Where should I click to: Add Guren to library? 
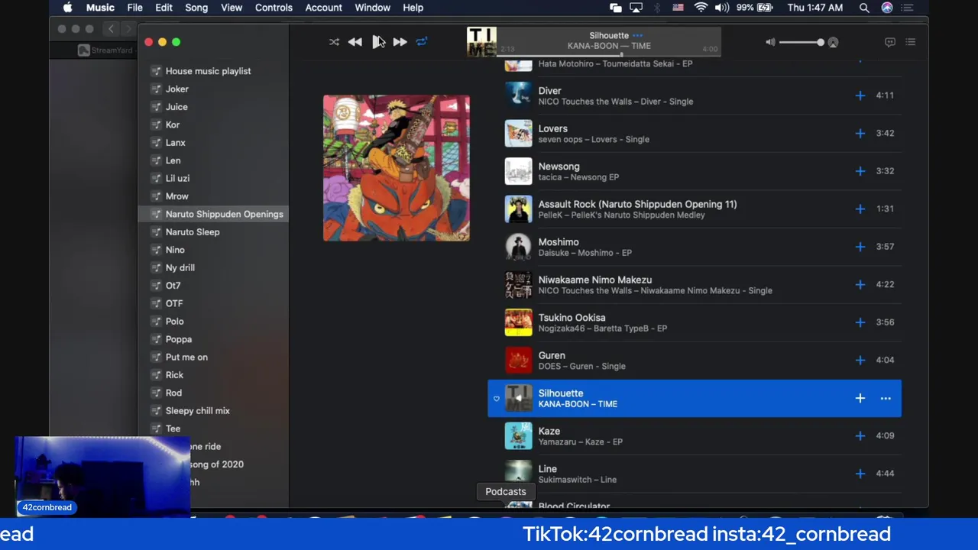(x=860, y=360)
